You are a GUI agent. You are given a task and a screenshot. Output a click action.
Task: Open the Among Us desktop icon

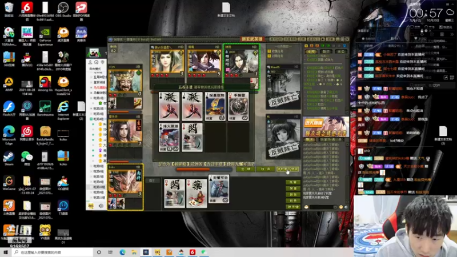tap(45, 84)
